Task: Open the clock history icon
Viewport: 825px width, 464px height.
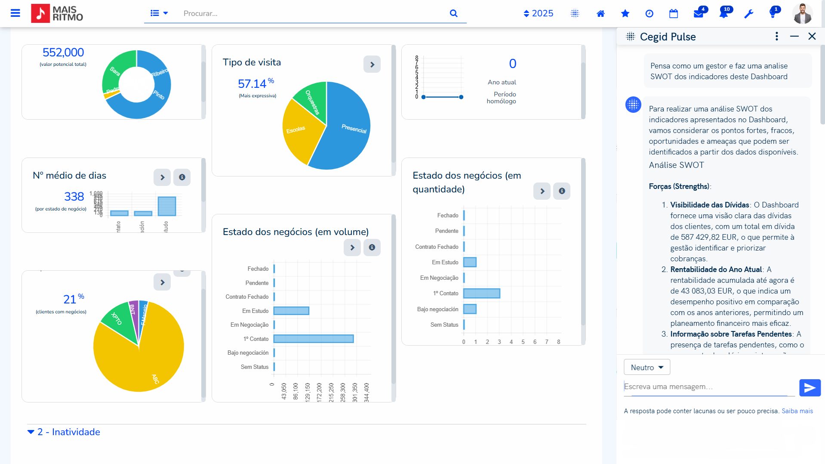Action: tap(649, 14)
